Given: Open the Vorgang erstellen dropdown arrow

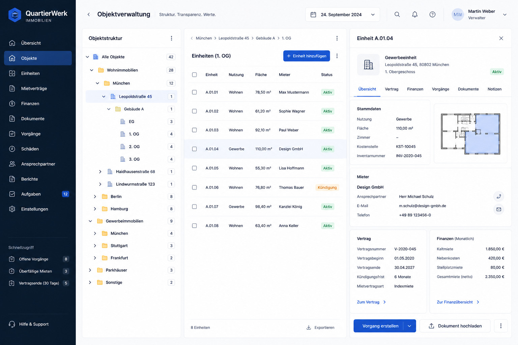Looking at the screenshot, I should 409,326.
